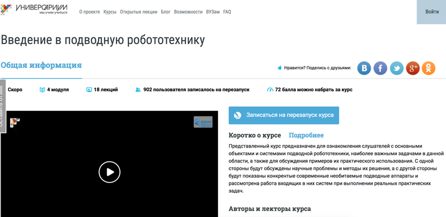Click Записаться на перезапуск курса button
Image resolution: width=446 pixels, height=217 pixels.
pyautogui.click(x=284, y=115)
